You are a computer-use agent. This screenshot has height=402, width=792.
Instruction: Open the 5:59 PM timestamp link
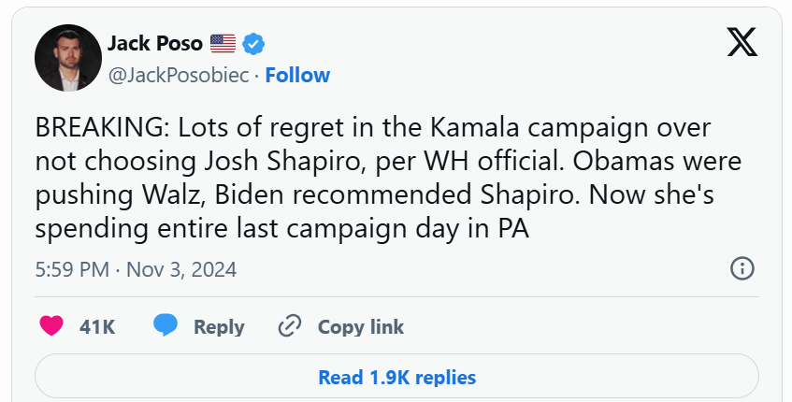tap(72, 270)
